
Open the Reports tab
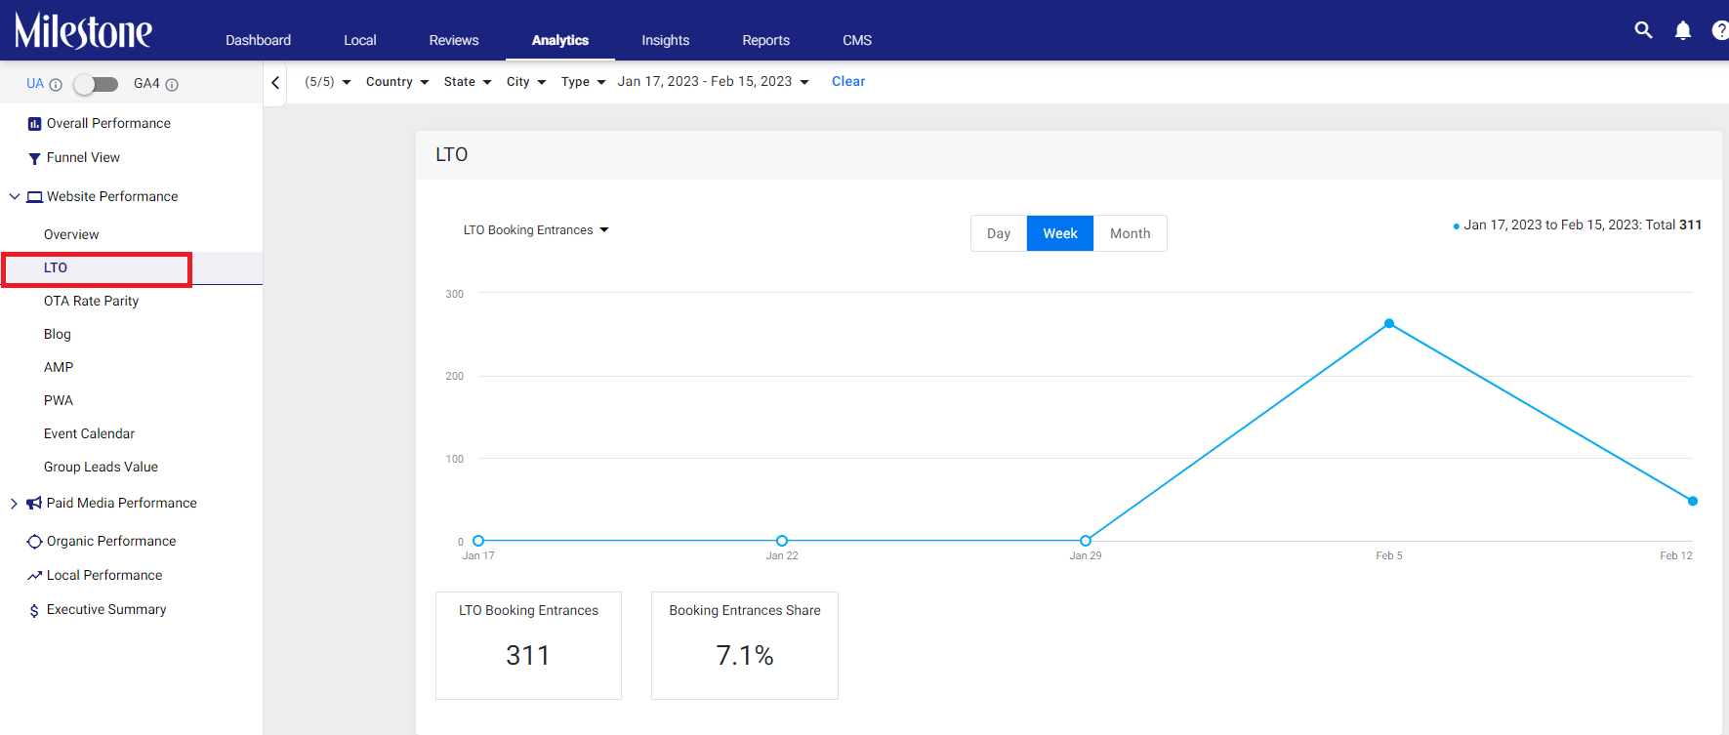point(765,40)
